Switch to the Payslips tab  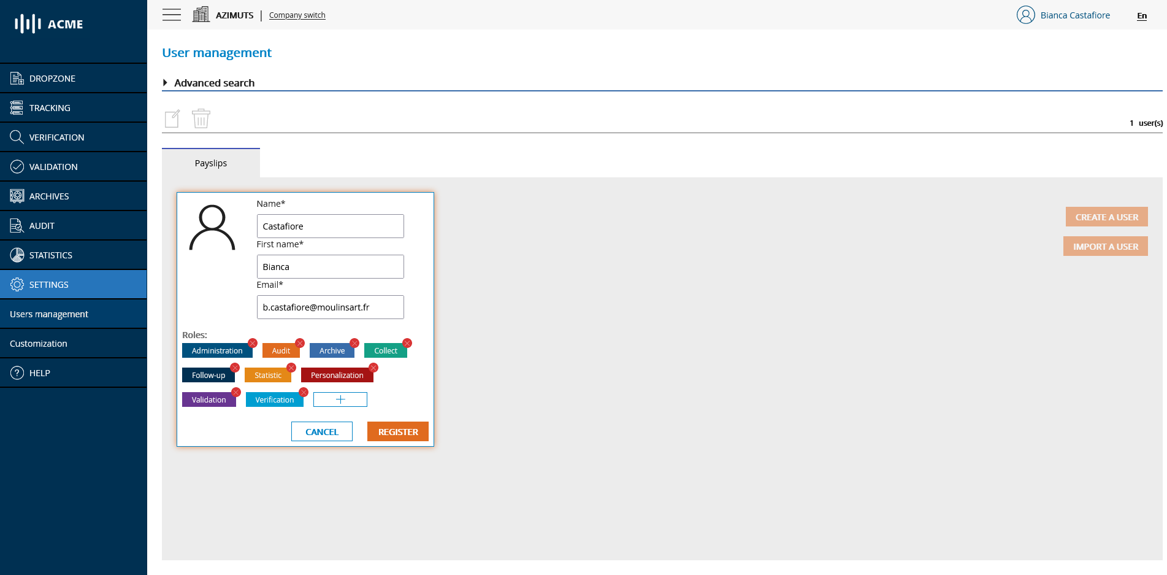tap(210, 163)
